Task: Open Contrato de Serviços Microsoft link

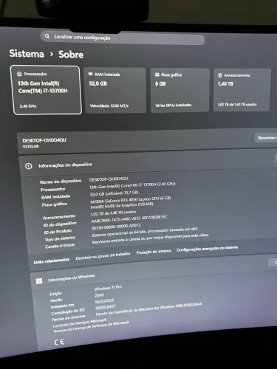Action: [x=80, y=323]
